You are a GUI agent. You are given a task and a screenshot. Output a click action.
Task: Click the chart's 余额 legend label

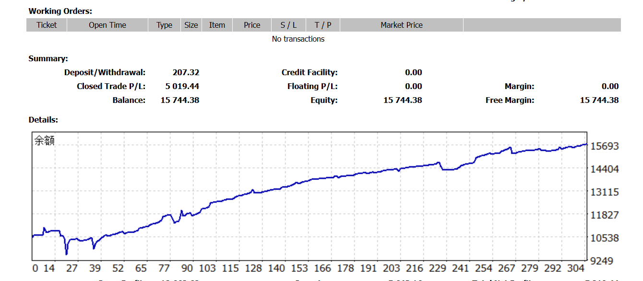click(x=44, y=141)
